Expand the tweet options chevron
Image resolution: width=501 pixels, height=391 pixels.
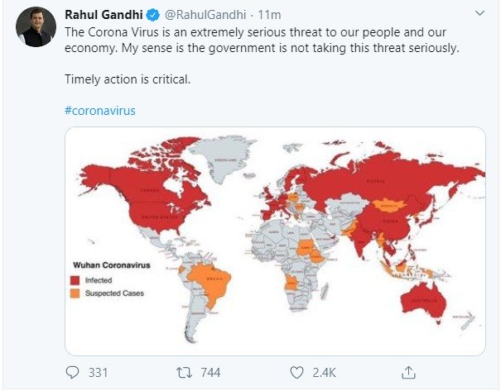[480, 14]
